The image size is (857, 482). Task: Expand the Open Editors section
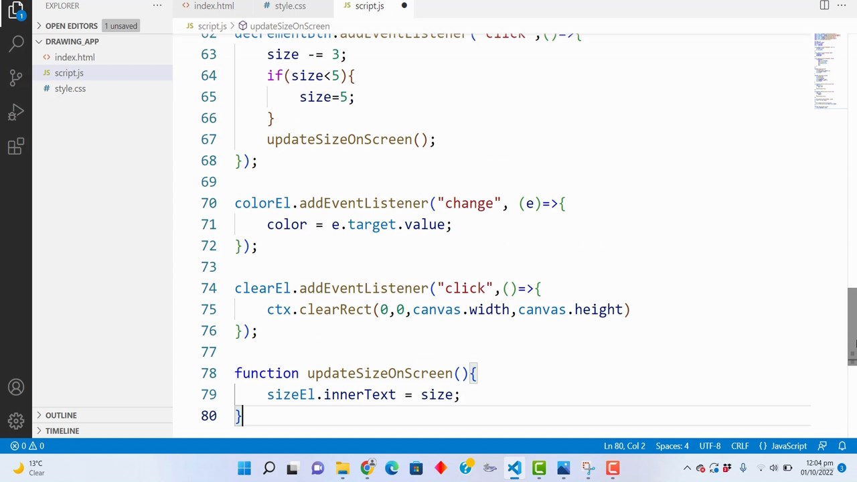[71, 25]
